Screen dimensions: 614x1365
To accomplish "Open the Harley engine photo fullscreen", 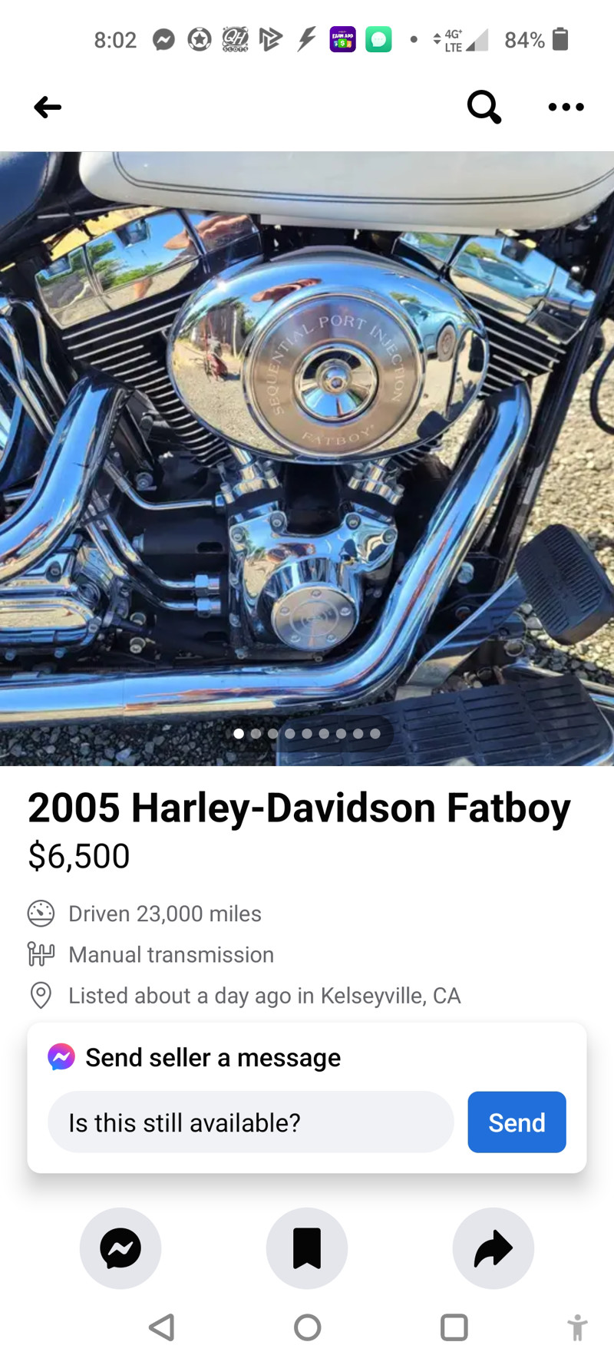I will pos(307,458).
